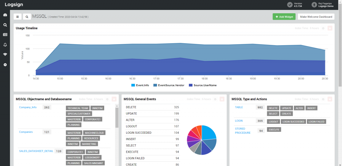The image size is (342, 166).
Task: Click the magnifier button beside MSSQL title
Action: click(x=27, y=17)
